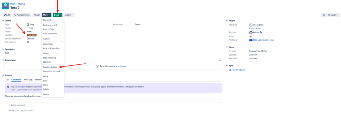The image size is (341, 125).
Task: Click the Story issue type icon
Action: (x=28, y=25)
